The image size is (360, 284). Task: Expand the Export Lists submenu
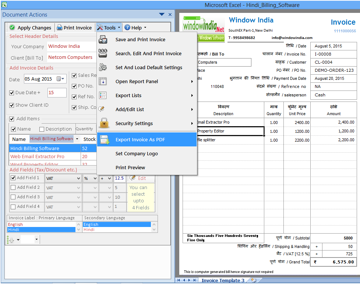tap(192, 95)
